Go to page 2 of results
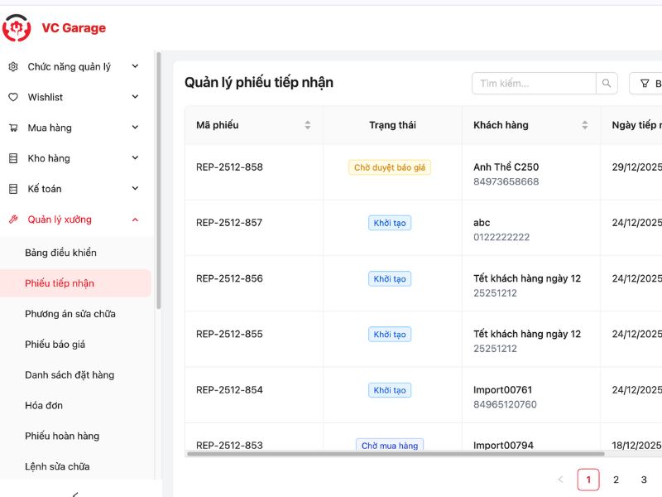This screenshot has height=497, width=662. pos(616,480)
